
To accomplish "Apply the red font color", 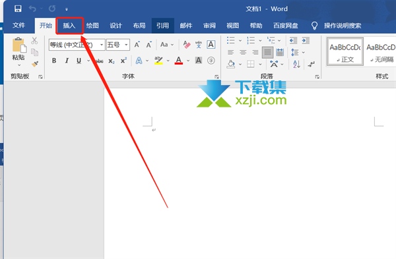I will pyautogui.click(x=179, y=61).
